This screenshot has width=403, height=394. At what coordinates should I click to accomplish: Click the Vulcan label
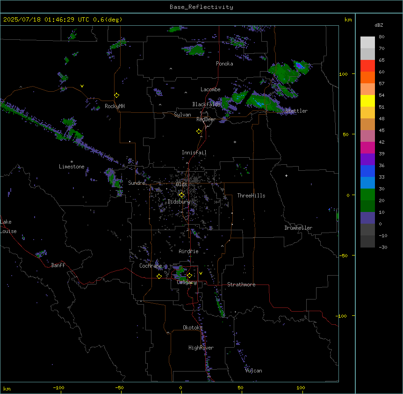pyautogui.click(x=253, y=371)
